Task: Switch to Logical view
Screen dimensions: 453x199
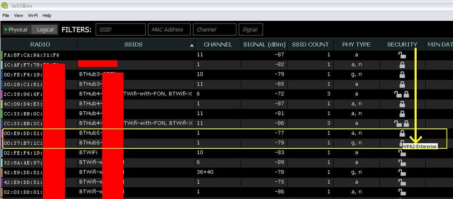Action: [x=45, y=29]
